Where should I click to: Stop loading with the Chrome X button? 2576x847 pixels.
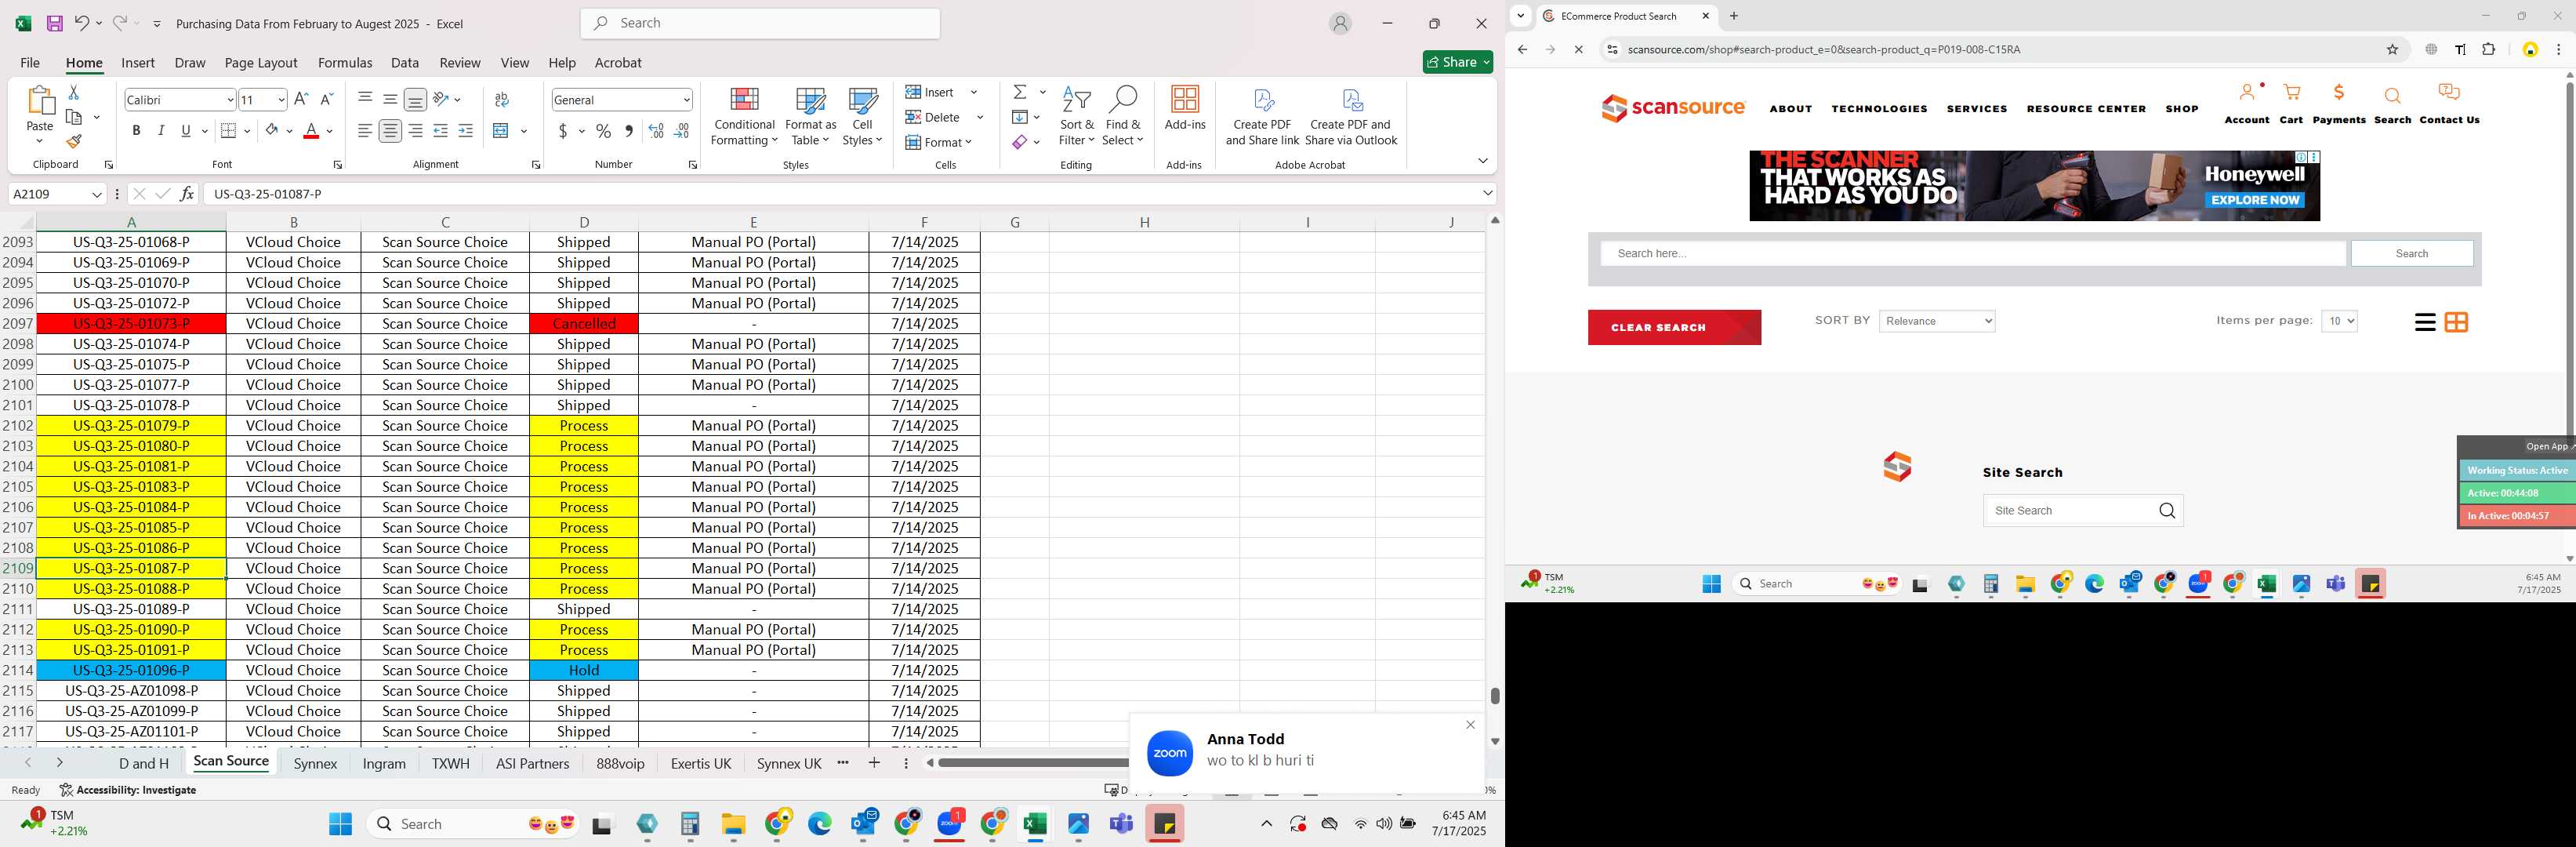point(1578,50)
